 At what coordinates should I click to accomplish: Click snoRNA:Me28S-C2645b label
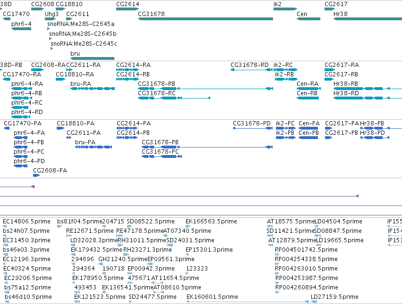(x=83, y=34)
